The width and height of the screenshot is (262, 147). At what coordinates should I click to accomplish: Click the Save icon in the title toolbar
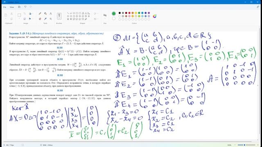point(19,7)
